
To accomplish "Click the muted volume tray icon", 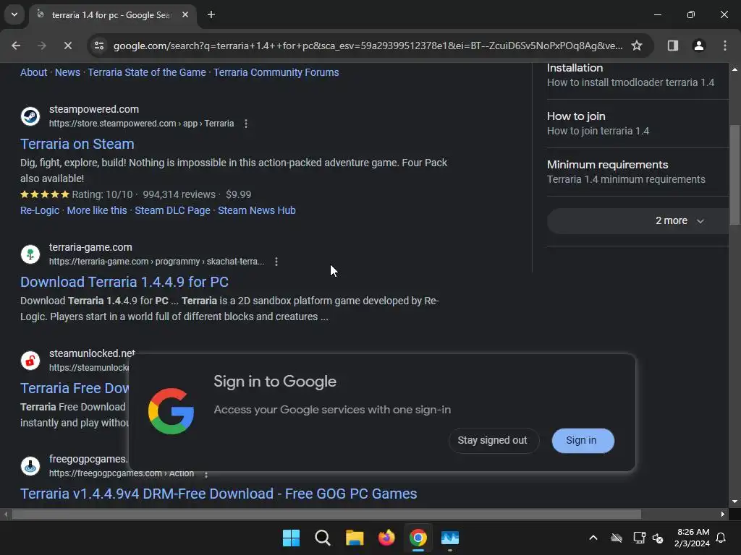I will point(658,538).
